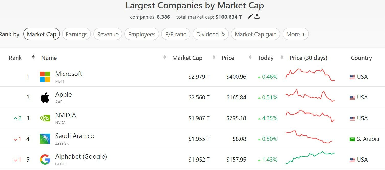The height and width of the screenshot is (170, 385).
Task: Open the Alphabet (Google) company link
Action: [x=81, y=157]
